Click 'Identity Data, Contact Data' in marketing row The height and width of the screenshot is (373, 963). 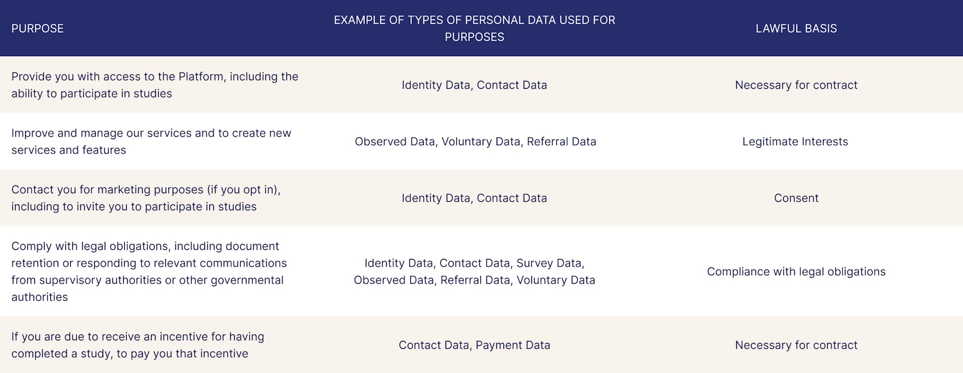[x=475, y=198]
